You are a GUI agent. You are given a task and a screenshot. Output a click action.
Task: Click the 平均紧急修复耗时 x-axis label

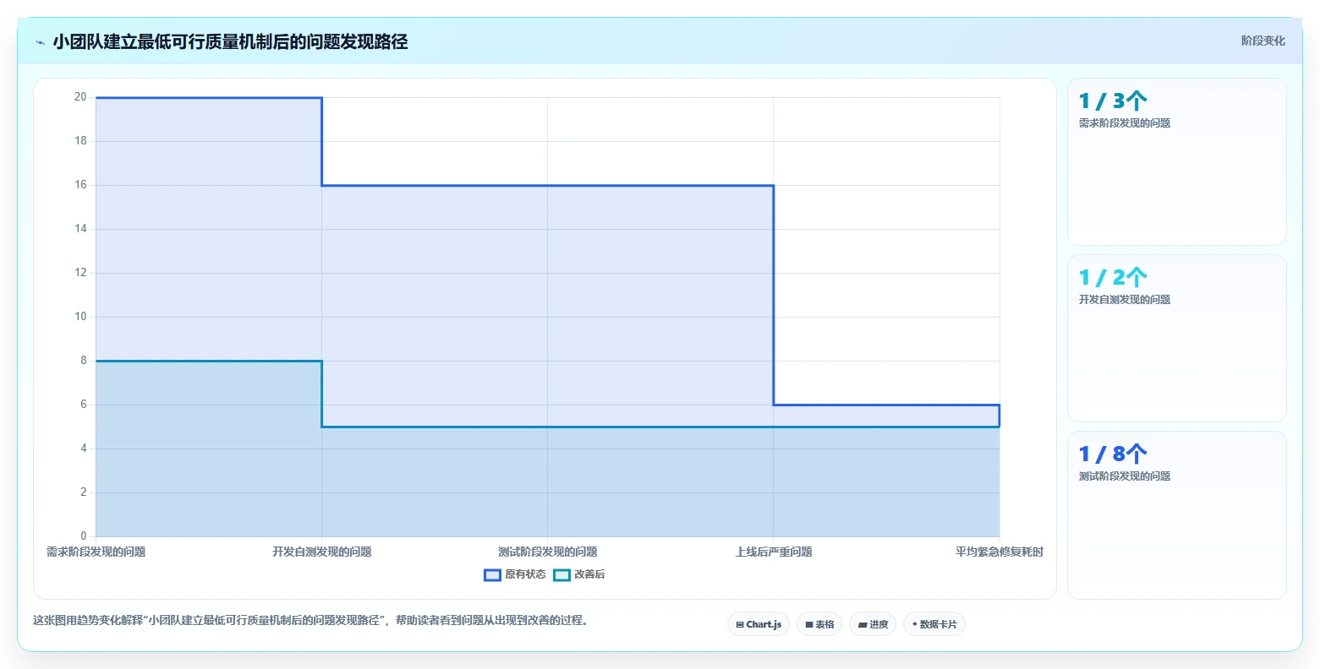tap(1000, 552)
